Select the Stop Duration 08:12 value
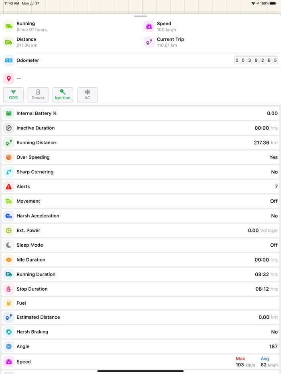 coord(267,289)
